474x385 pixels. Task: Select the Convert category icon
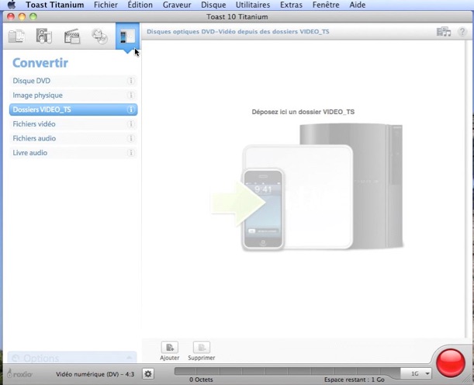[127, 36]
